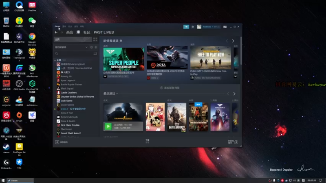Open Super People cover in recent games
Screen dimensions: 326x183
pyautogui.click(x=220, y=117)
